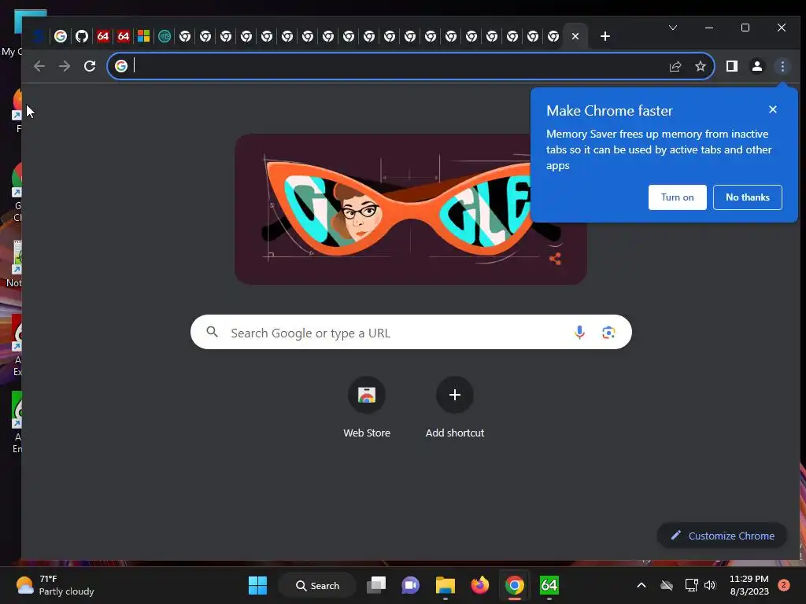Click the Google icon in address bar
The image size is (806, 604).
tap(120, 66)
